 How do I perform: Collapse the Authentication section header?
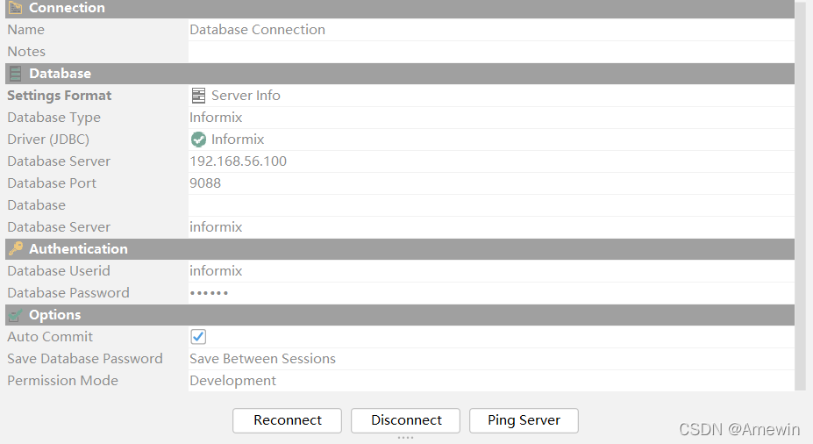pos(400,249)
